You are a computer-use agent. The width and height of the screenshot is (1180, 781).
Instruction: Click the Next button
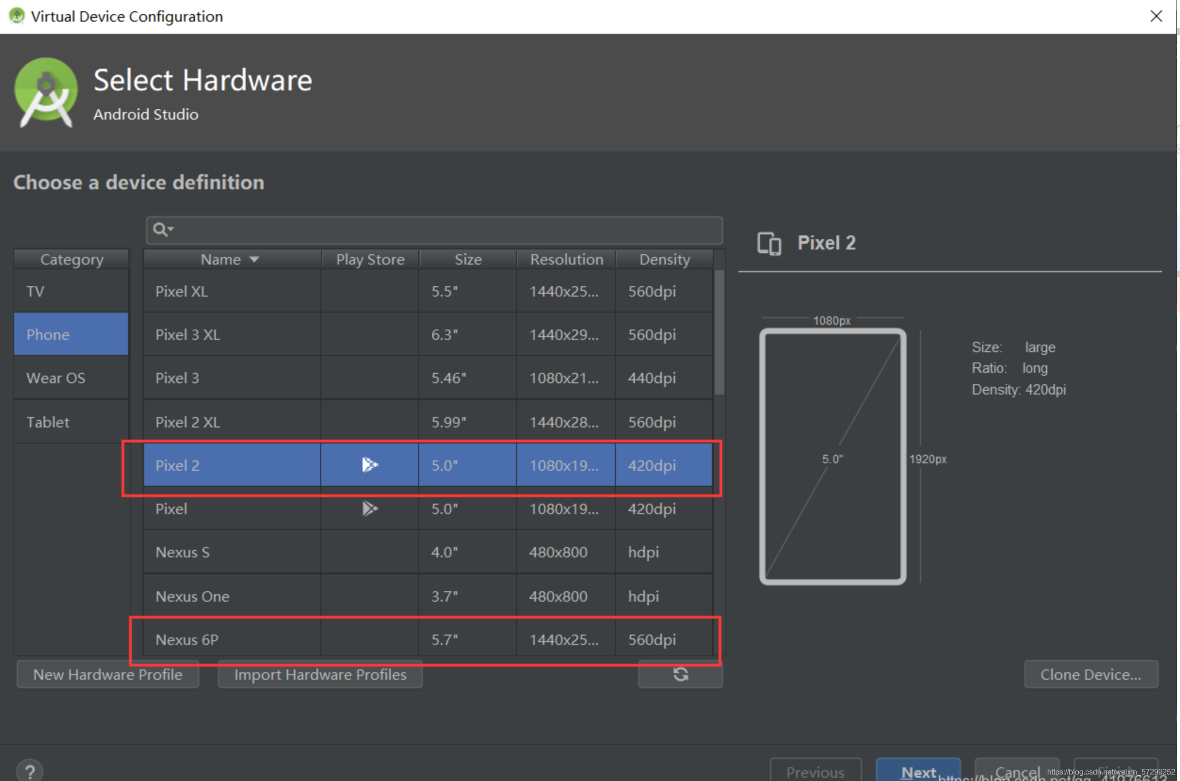(x=918, y=771)
